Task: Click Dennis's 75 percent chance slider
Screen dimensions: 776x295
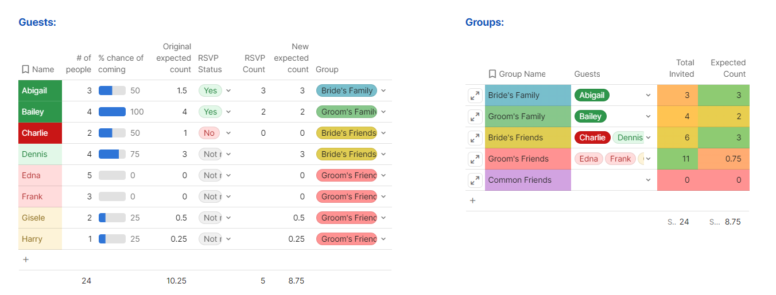Action: 112,154
